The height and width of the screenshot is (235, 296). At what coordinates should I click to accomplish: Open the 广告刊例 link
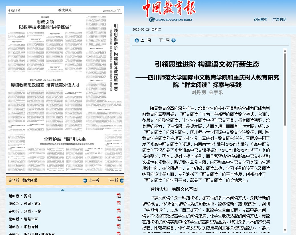pos(279,19)
